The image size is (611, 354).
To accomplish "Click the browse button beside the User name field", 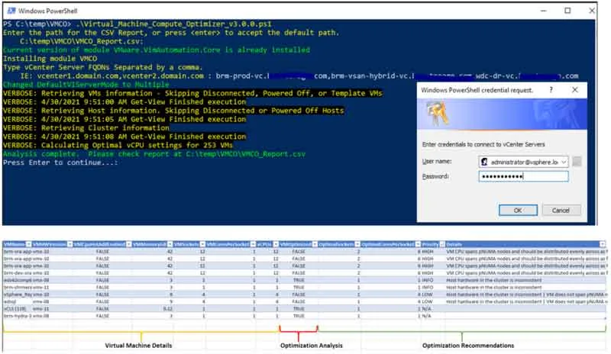I will tap(577, 162).
